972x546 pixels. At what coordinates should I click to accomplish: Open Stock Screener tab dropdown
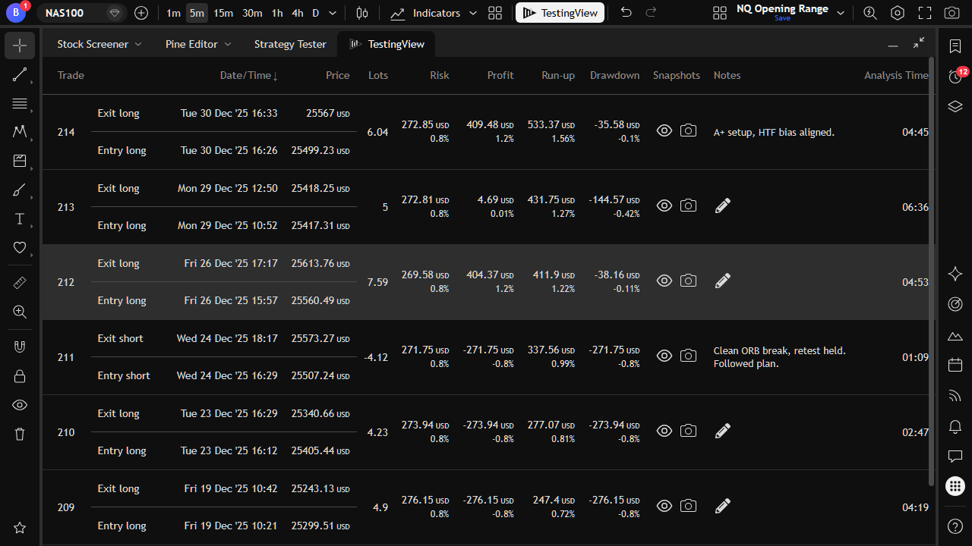(x=138, y=44)
